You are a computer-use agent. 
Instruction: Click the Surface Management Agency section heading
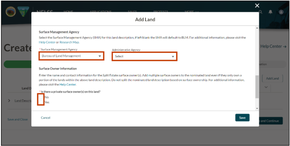pyautogui.click(x=59, y=32)
